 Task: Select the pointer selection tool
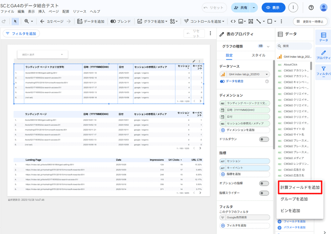point(15,21)
